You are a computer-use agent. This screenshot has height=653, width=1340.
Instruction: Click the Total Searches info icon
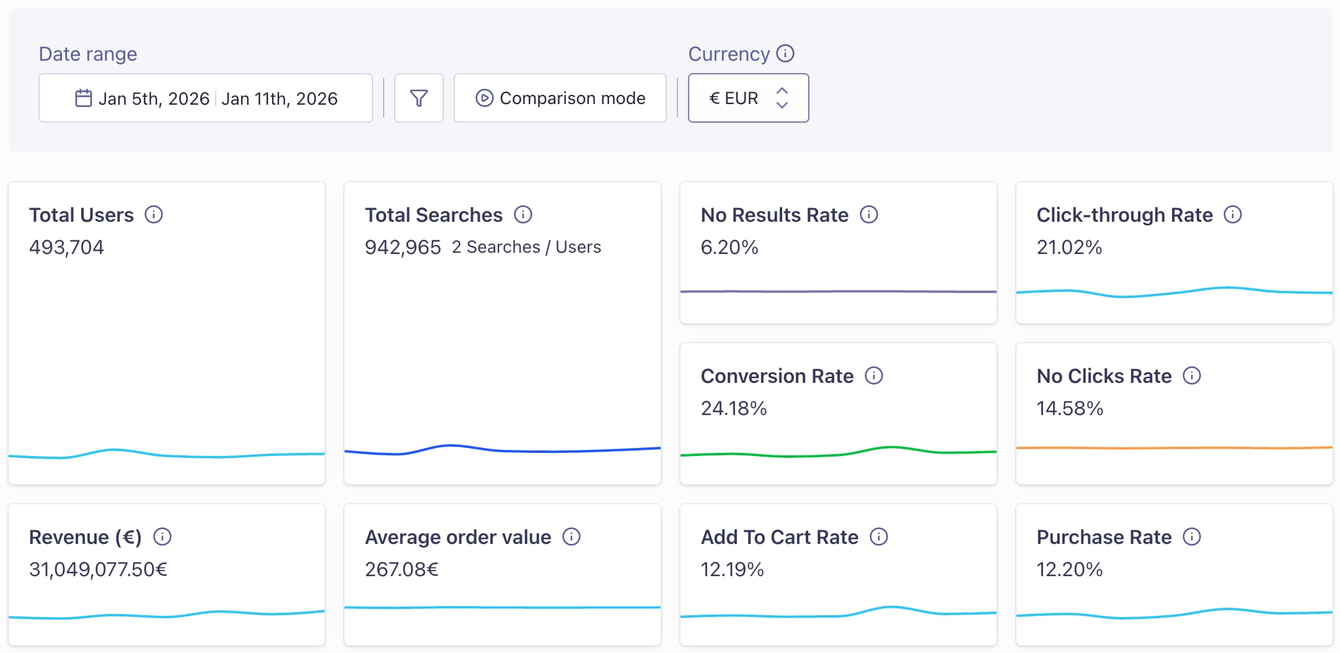click(524, 214)
